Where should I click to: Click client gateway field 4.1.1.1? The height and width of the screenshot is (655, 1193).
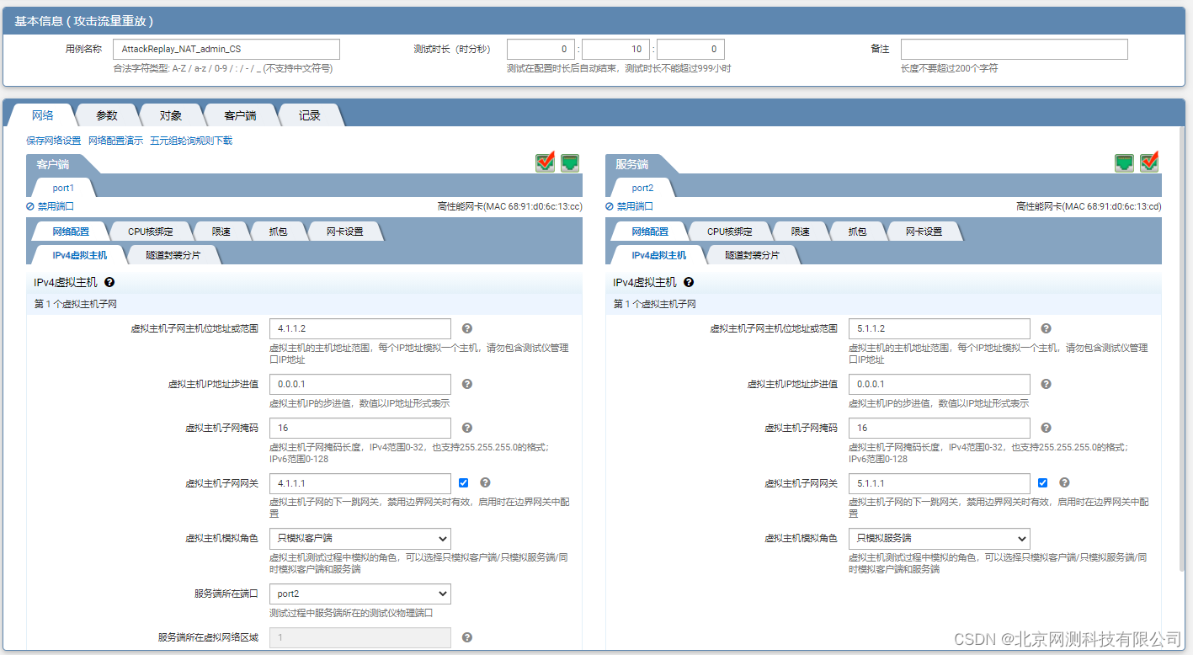(x=360, y=483)
